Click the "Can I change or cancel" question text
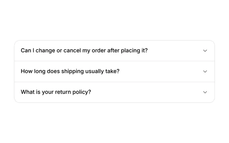This screenshot has width=229, height=143. (x=84, y=50)
